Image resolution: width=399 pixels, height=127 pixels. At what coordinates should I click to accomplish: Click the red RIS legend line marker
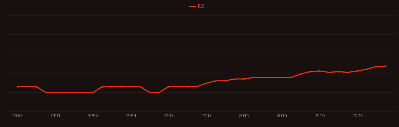(192, 6)
